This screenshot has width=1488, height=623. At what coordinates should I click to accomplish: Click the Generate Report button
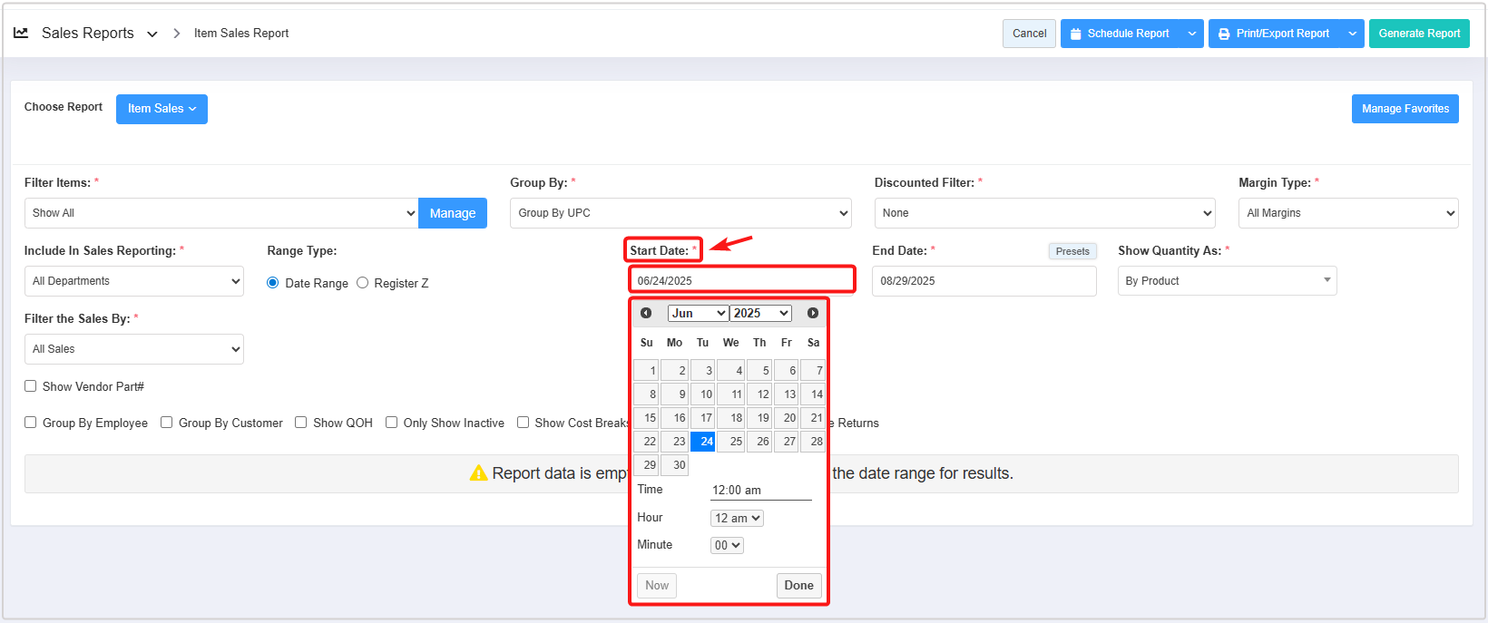point(1419,34)
